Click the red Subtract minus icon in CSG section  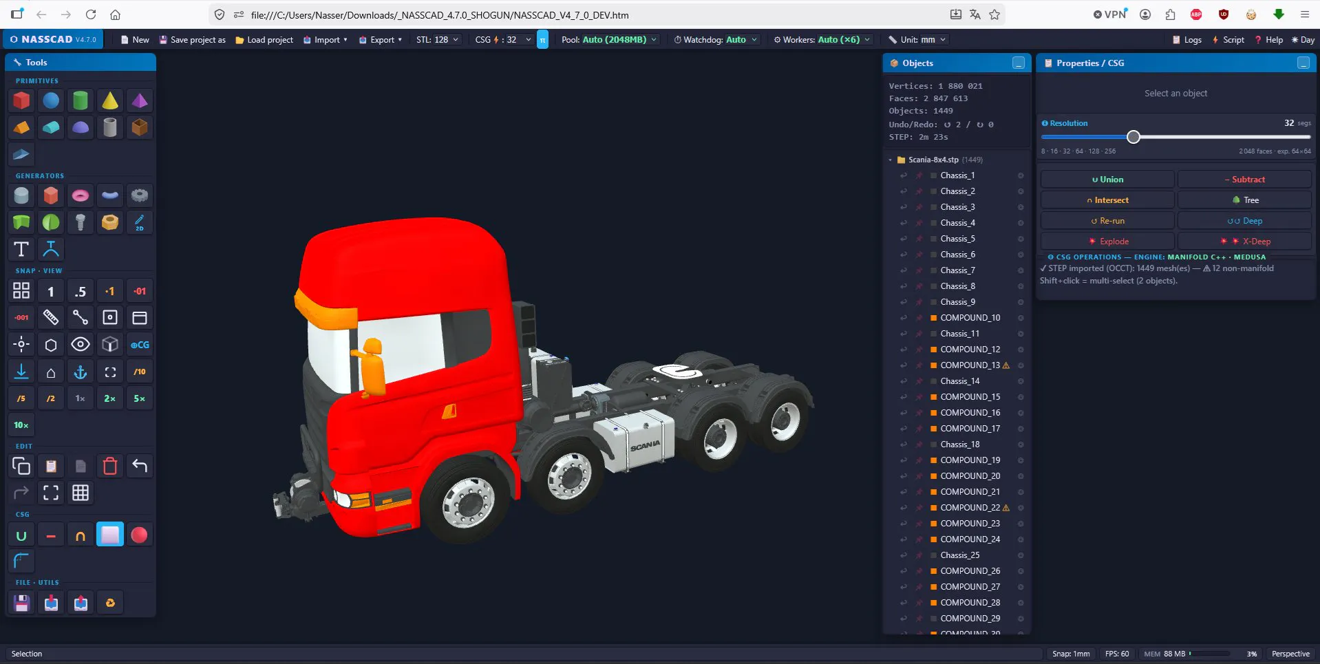pyautogui.click(x=51, y=535)
